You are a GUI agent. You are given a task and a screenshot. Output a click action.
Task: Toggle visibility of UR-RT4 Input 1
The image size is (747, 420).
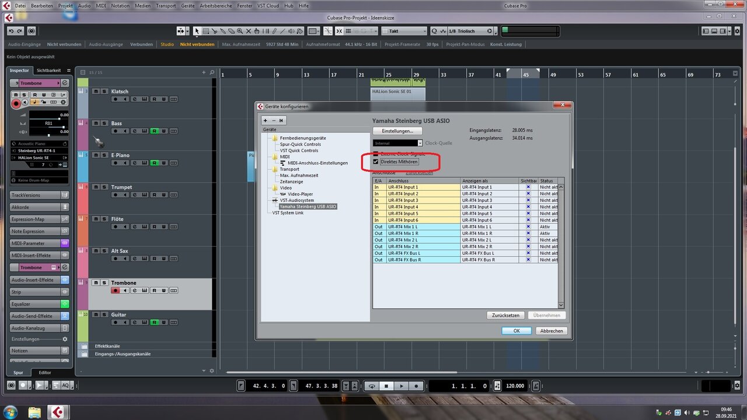point(528,187)
